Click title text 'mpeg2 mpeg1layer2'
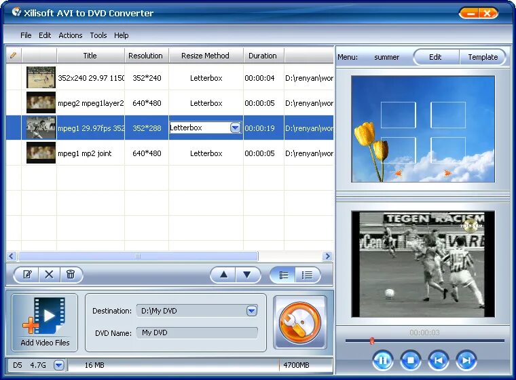Image resolution: width=516 pixels, height=380 pixels. (91, 103)
